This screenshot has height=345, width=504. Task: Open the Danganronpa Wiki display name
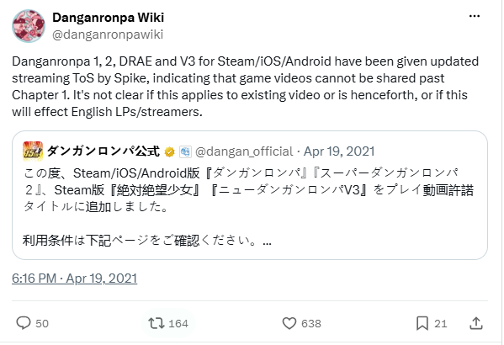[108, 18]
